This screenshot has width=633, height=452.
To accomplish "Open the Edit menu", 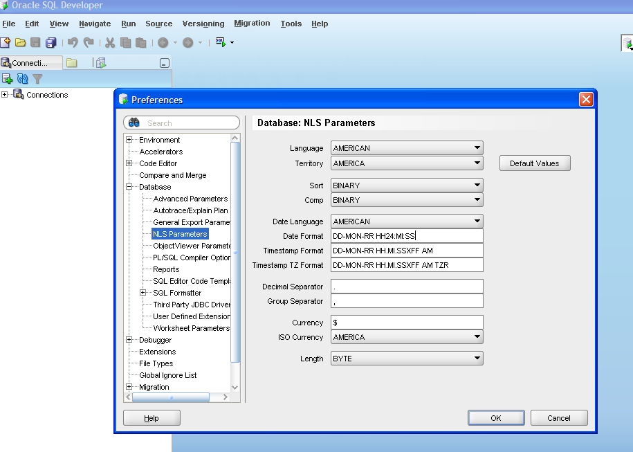I will click(32, 24).
